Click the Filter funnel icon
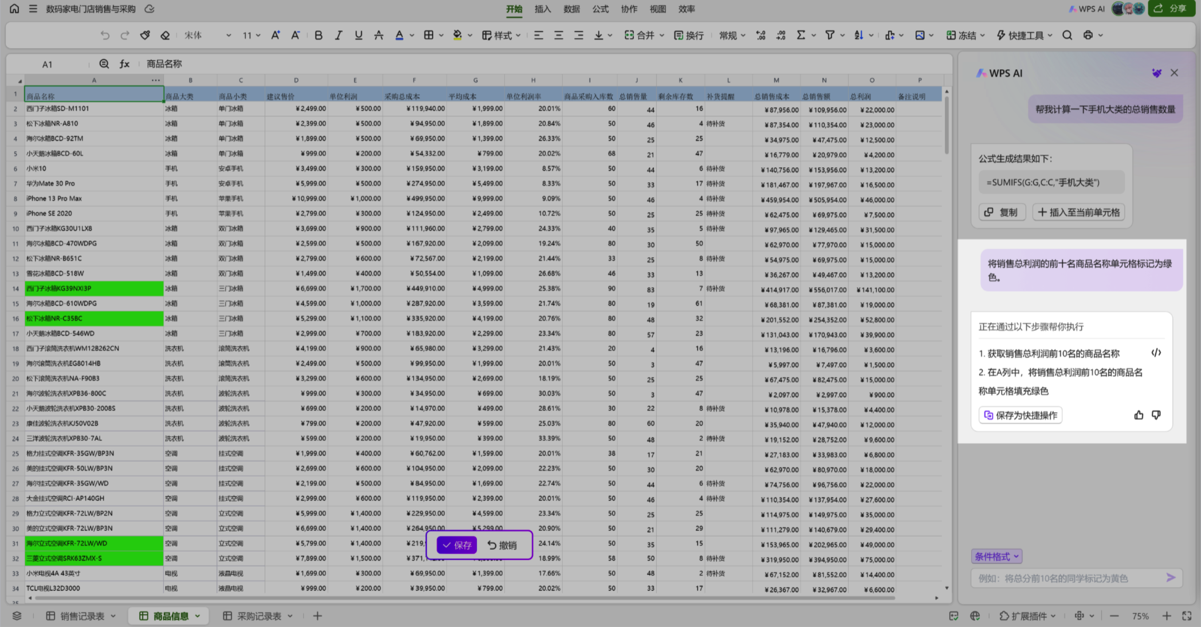 point(830,36)
